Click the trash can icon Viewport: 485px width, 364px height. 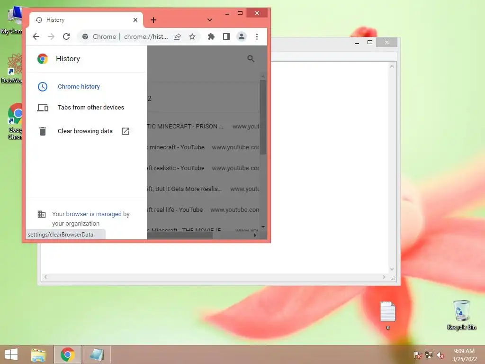coord(43,131)
